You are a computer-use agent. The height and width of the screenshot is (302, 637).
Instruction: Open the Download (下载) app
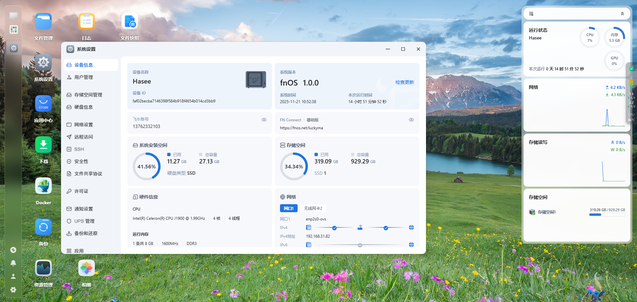pyautogui.click(x=43, y=145)
